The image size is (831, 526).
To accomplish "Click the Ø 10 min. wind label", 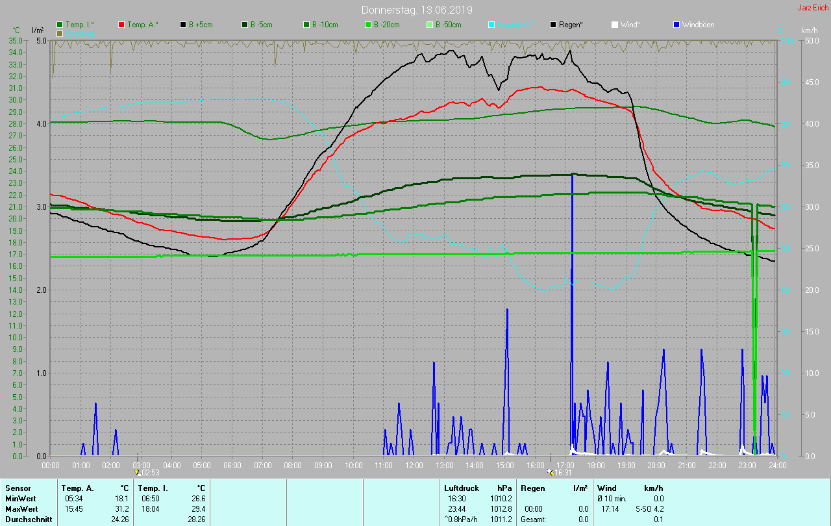I will 612,499.
